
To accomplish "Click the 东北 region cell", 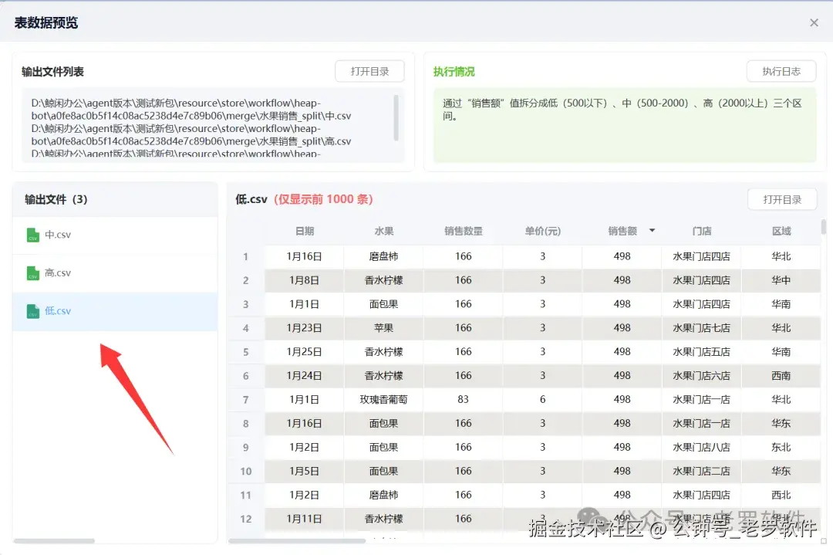I will click(x=781, y=448).
